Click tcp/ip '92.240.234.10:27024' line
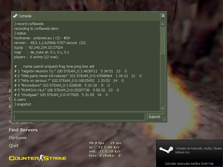 [x=38, y=47]
